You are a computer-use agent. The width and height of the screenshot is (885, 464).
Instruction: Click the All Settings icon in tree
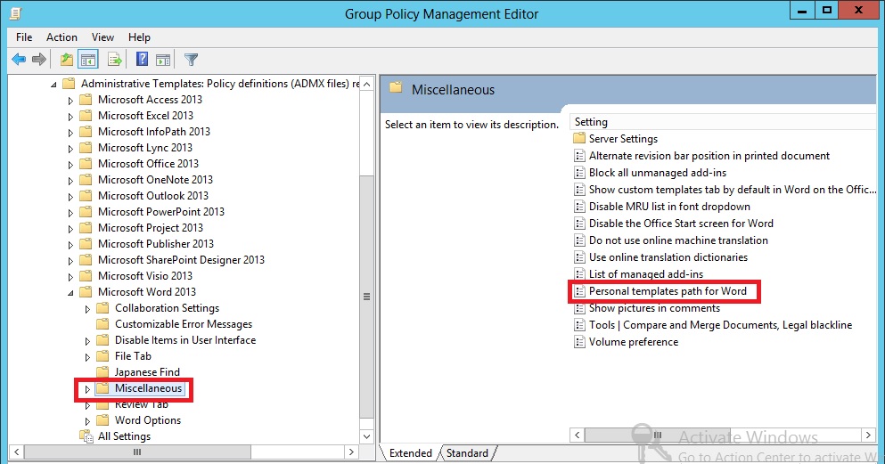click(x=86, y=436)
